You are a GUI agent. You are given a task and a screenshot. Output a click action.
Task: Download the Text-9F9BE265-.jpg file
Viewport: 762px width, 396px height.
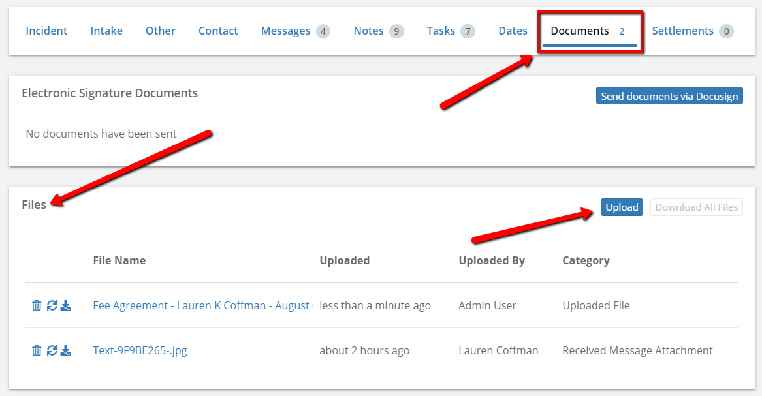click(65, 350)
